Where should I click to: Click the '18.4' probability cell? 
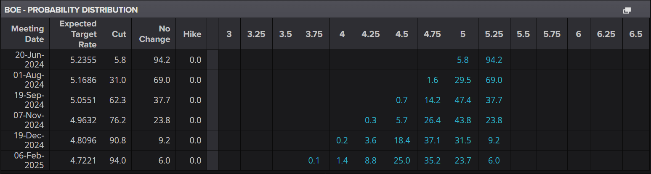[402, 140]
